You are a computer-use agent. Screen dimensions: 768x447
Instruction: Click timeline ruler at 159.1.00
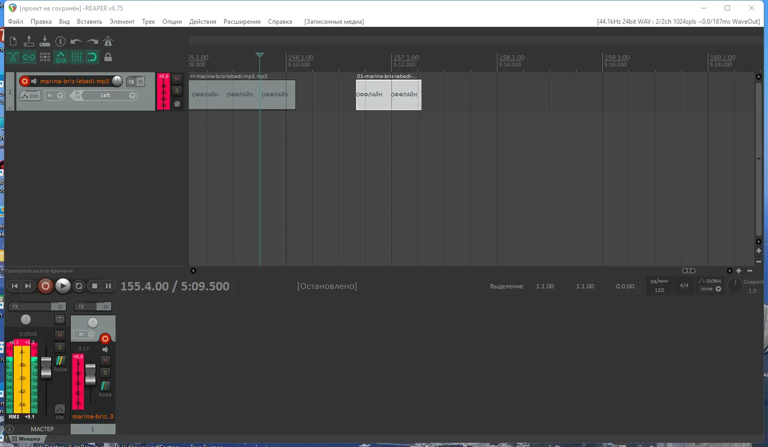pos(617,57)
